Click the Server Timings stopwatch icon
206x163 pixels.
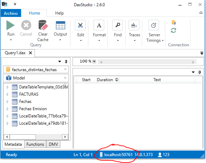pos(154,25)
